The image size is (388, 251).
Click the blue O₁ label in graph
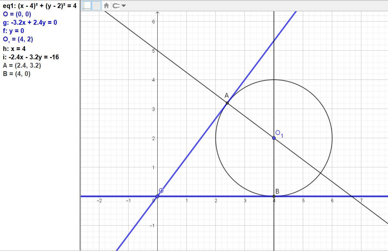[279, 134]
